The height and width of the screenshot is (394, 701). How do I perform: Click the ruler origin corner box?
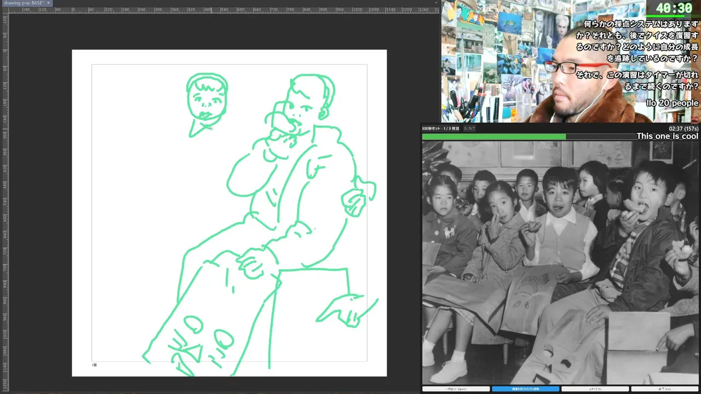click(4, 10)
